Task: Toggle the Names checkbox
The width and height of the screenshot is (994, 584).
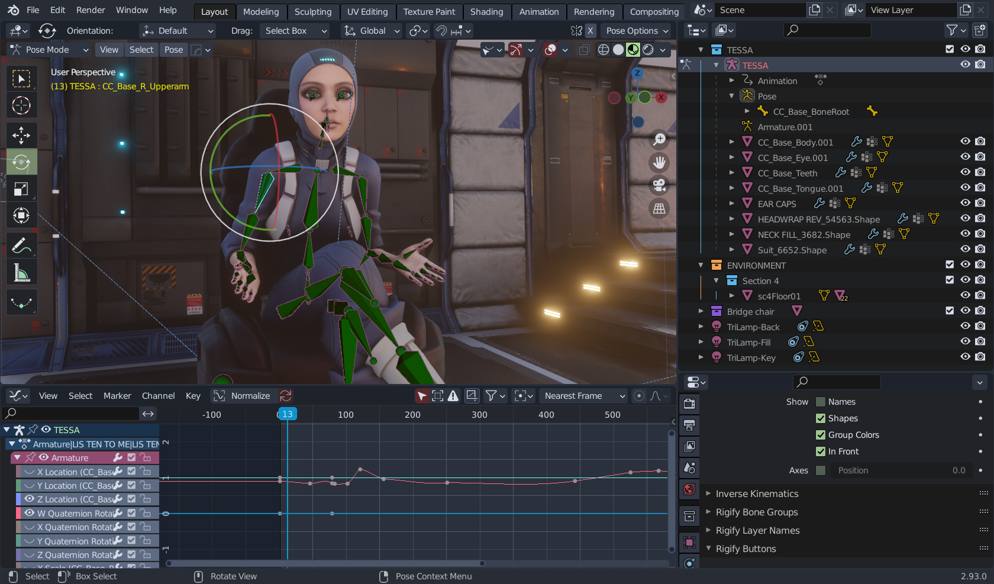Action: pos(821,402)
